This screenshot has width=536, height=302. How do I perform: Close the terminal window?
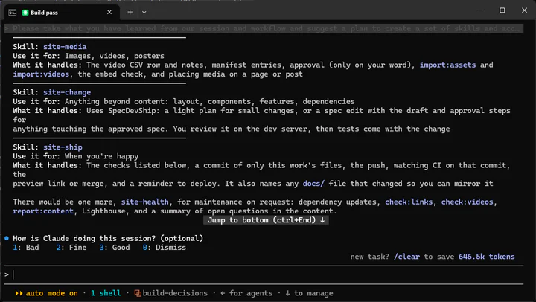524,10
